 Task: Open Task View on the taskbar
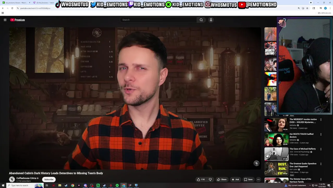[x=47, y=185]
